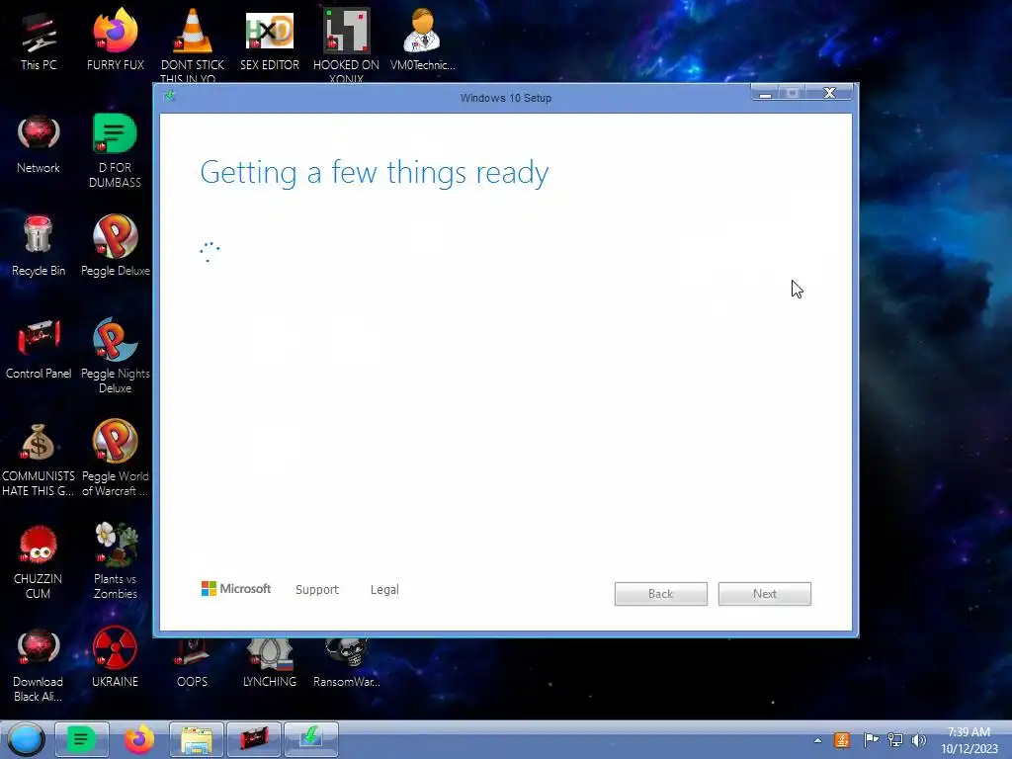Image resolution: width=1012 pixels, height=759 pixels.
Task: Click the Setup window title bar icon
Action: (x=170, y=96)
